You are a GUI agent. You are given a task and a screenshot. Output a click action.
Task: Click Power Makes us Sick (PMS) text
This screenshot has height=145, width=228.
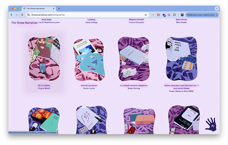182,91
